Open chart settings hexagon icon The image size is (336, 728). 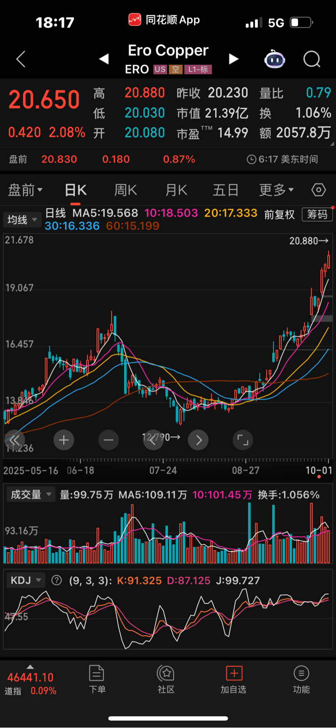tap(318, 190)
